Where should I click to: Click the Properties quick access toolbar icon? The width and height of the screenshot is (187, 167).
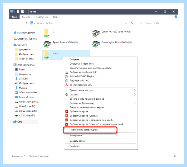[x=18, y=12]
